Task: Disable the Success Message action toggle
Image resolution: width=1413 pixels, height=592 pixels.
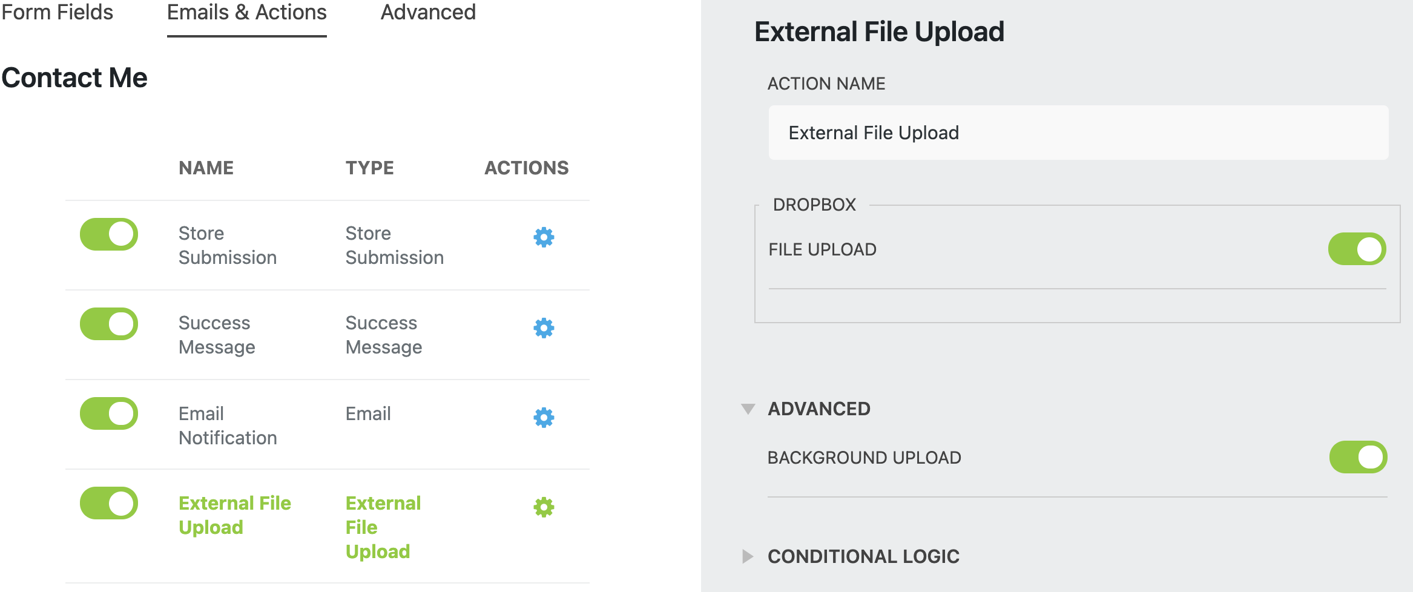Action: [x=108, y=324]
